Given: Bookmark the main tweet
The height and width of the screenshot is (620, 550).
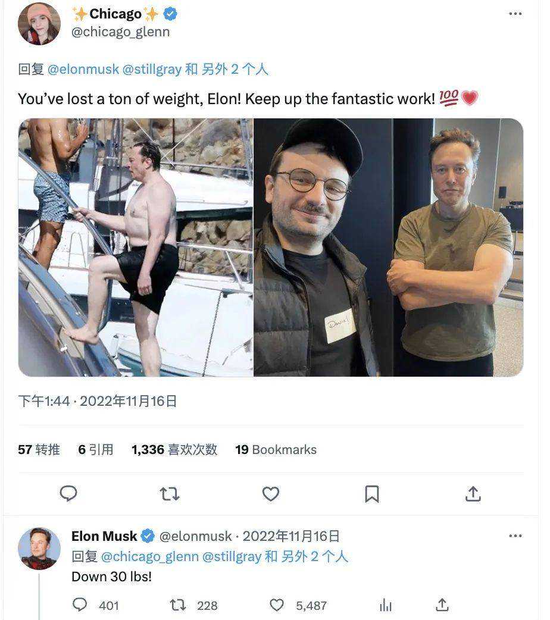Looking at the screenshot, I should pyautogui.click(x=372, y=493).
